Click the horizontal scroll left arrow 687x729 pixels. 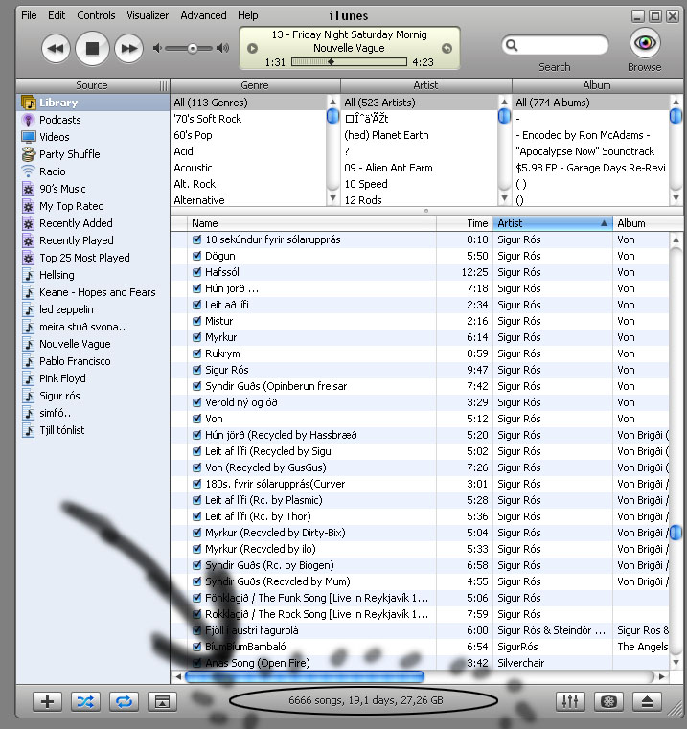tap(178, 677)
